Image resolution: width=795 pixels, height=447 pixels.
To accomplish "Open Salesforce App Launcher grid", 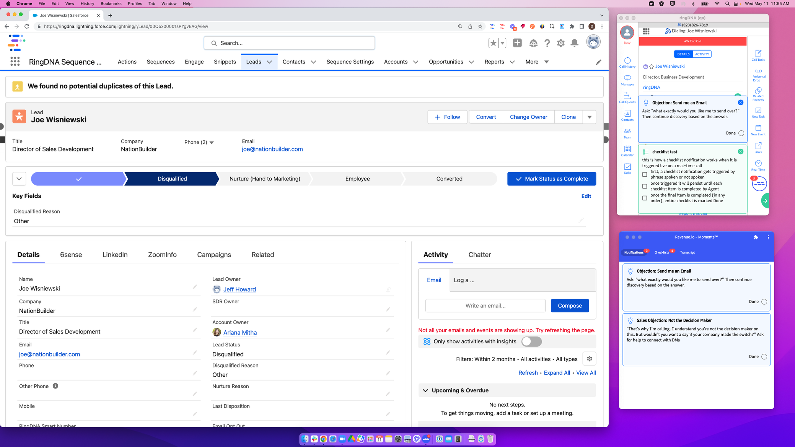I will (x=15, y=62).
